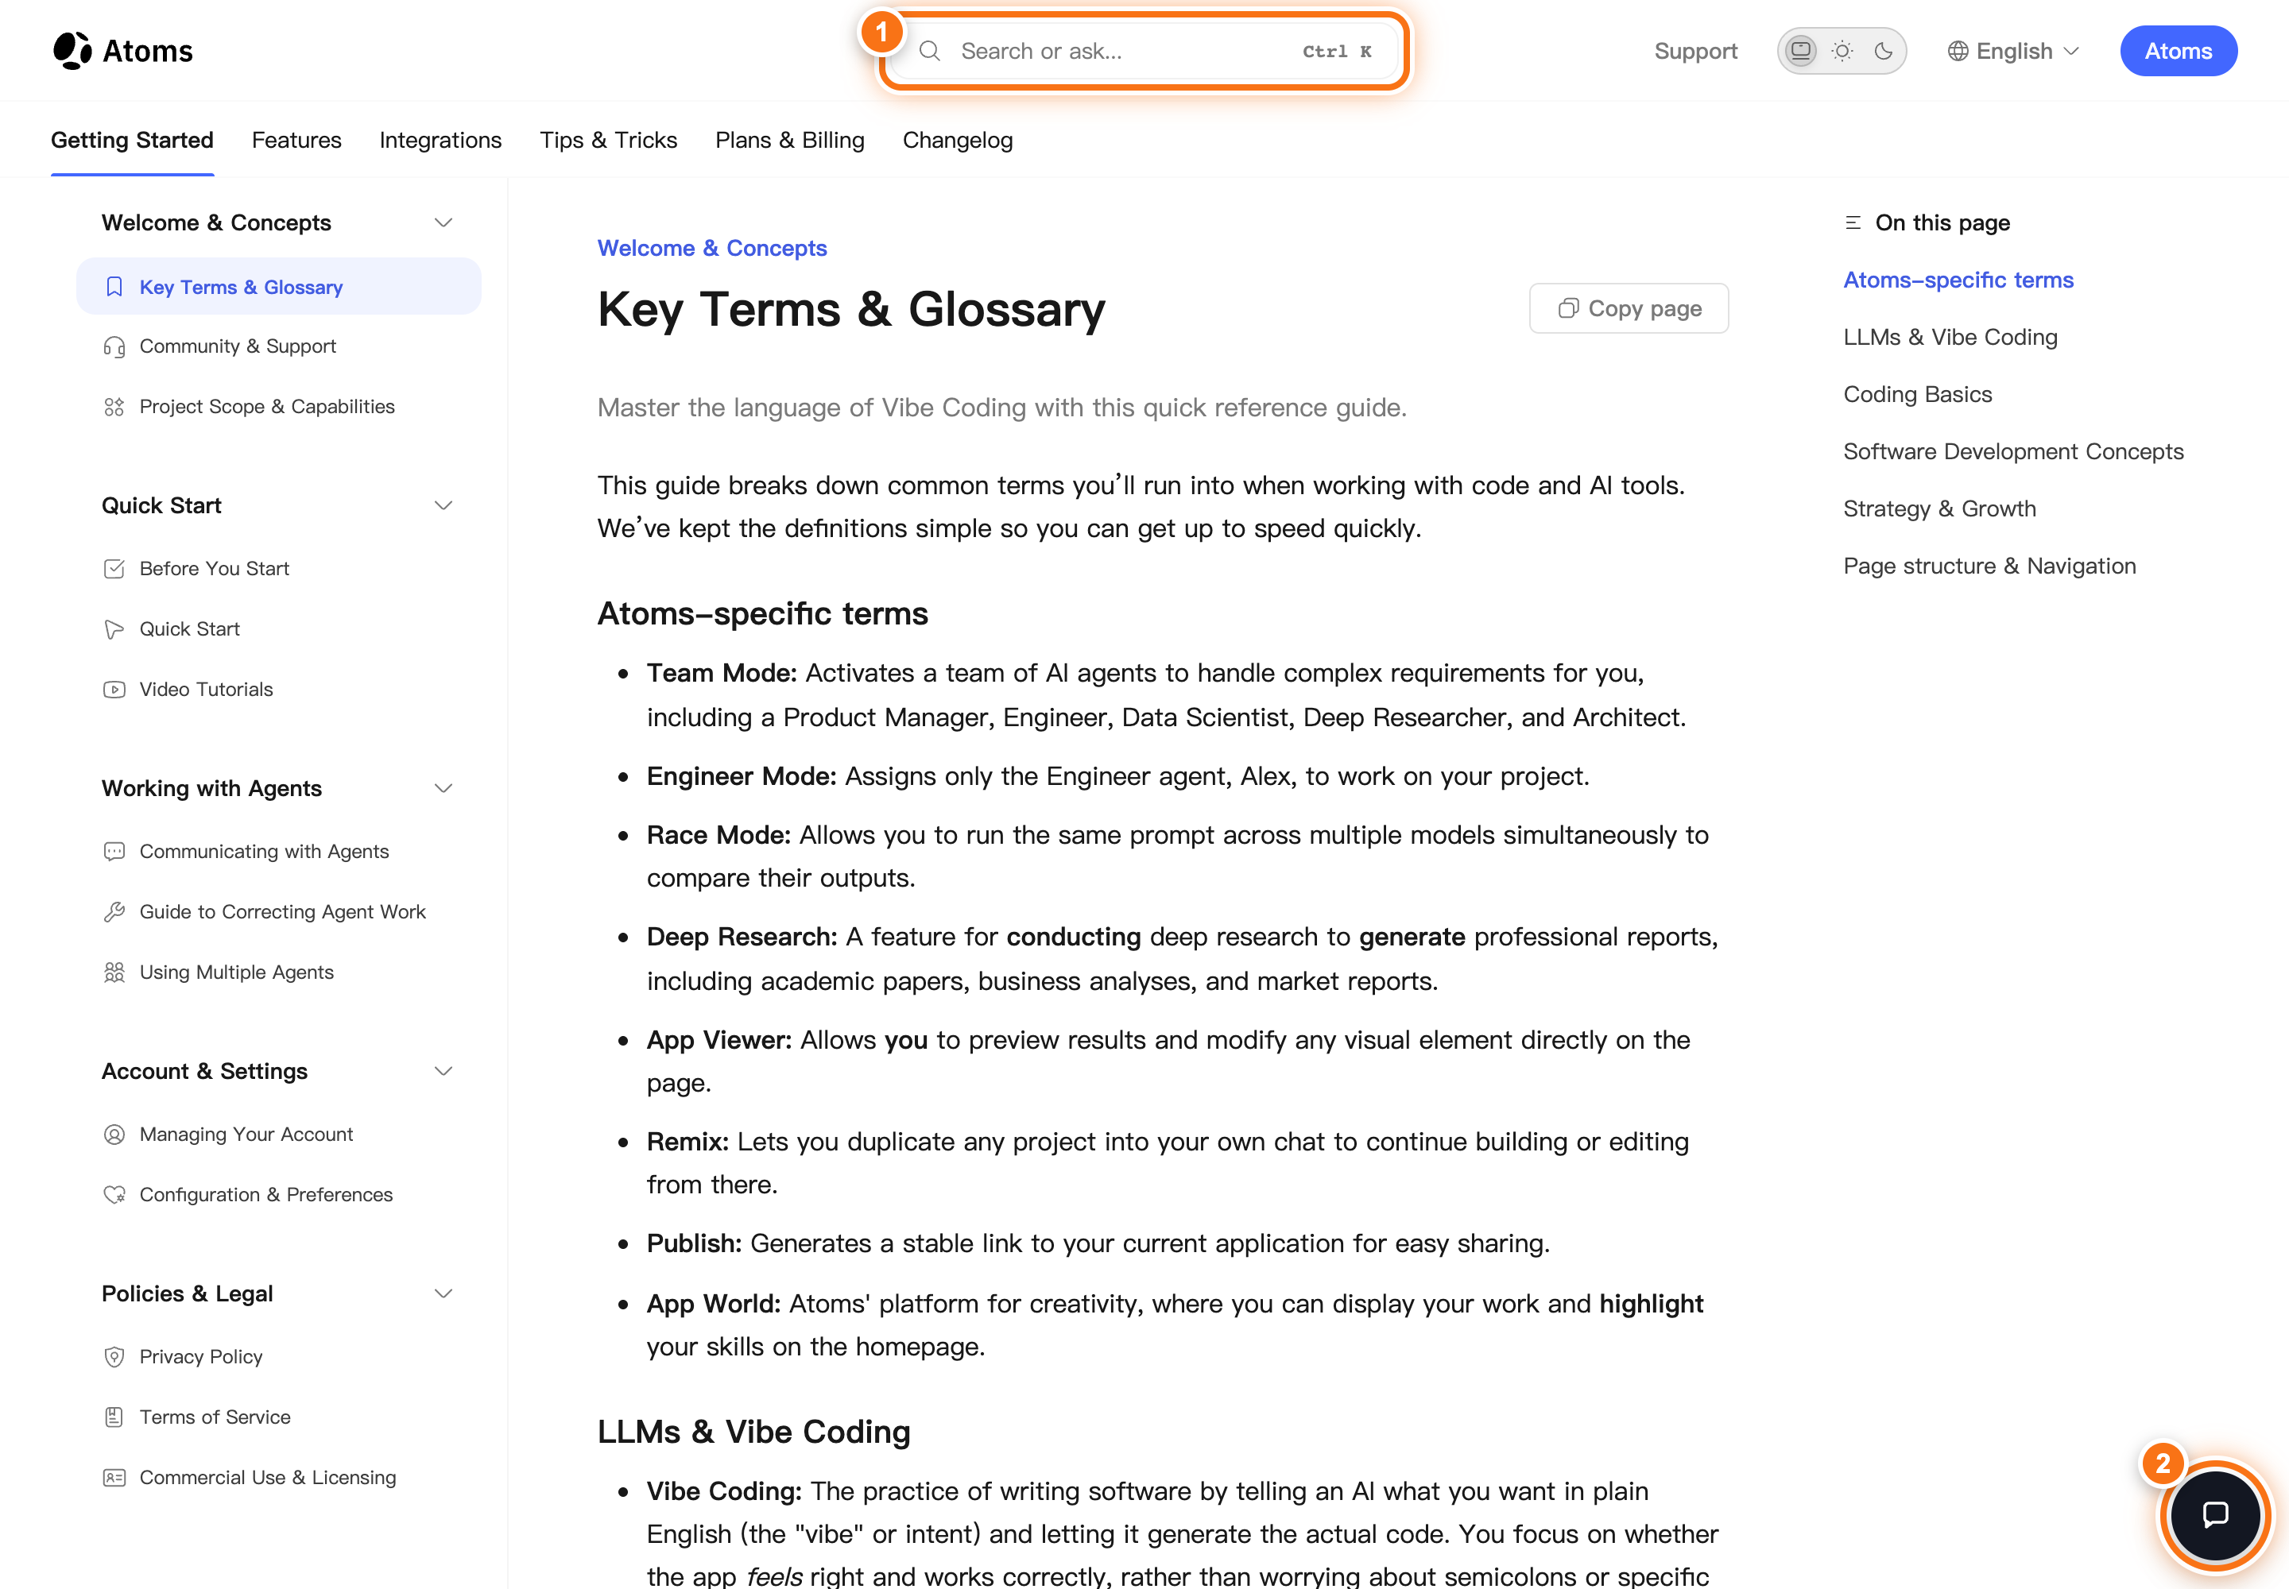Click the headset icon beside Community & Support
2289x1589 pixels.
(114, 346)
